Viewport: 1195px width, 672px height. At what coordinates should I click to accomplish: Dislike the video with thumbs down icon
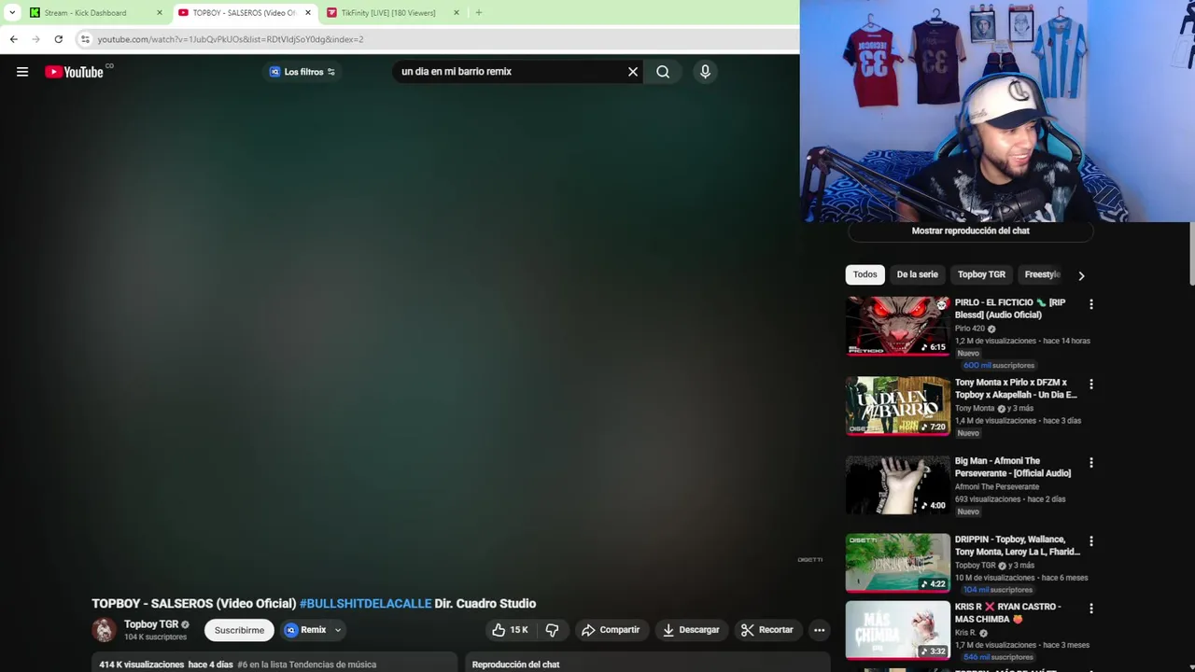(x=552, y=630)
